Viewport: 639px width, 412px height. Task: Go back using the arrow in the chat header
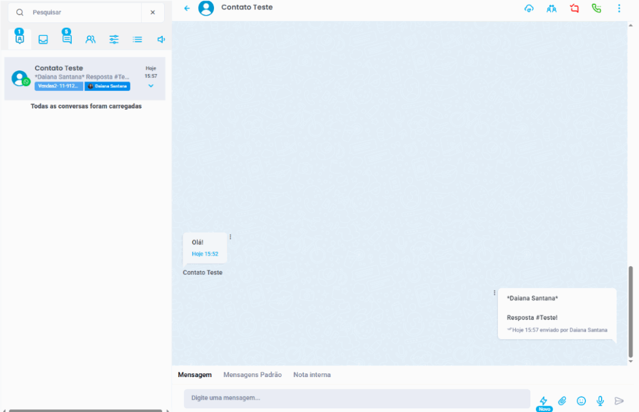tap(187, 8)
